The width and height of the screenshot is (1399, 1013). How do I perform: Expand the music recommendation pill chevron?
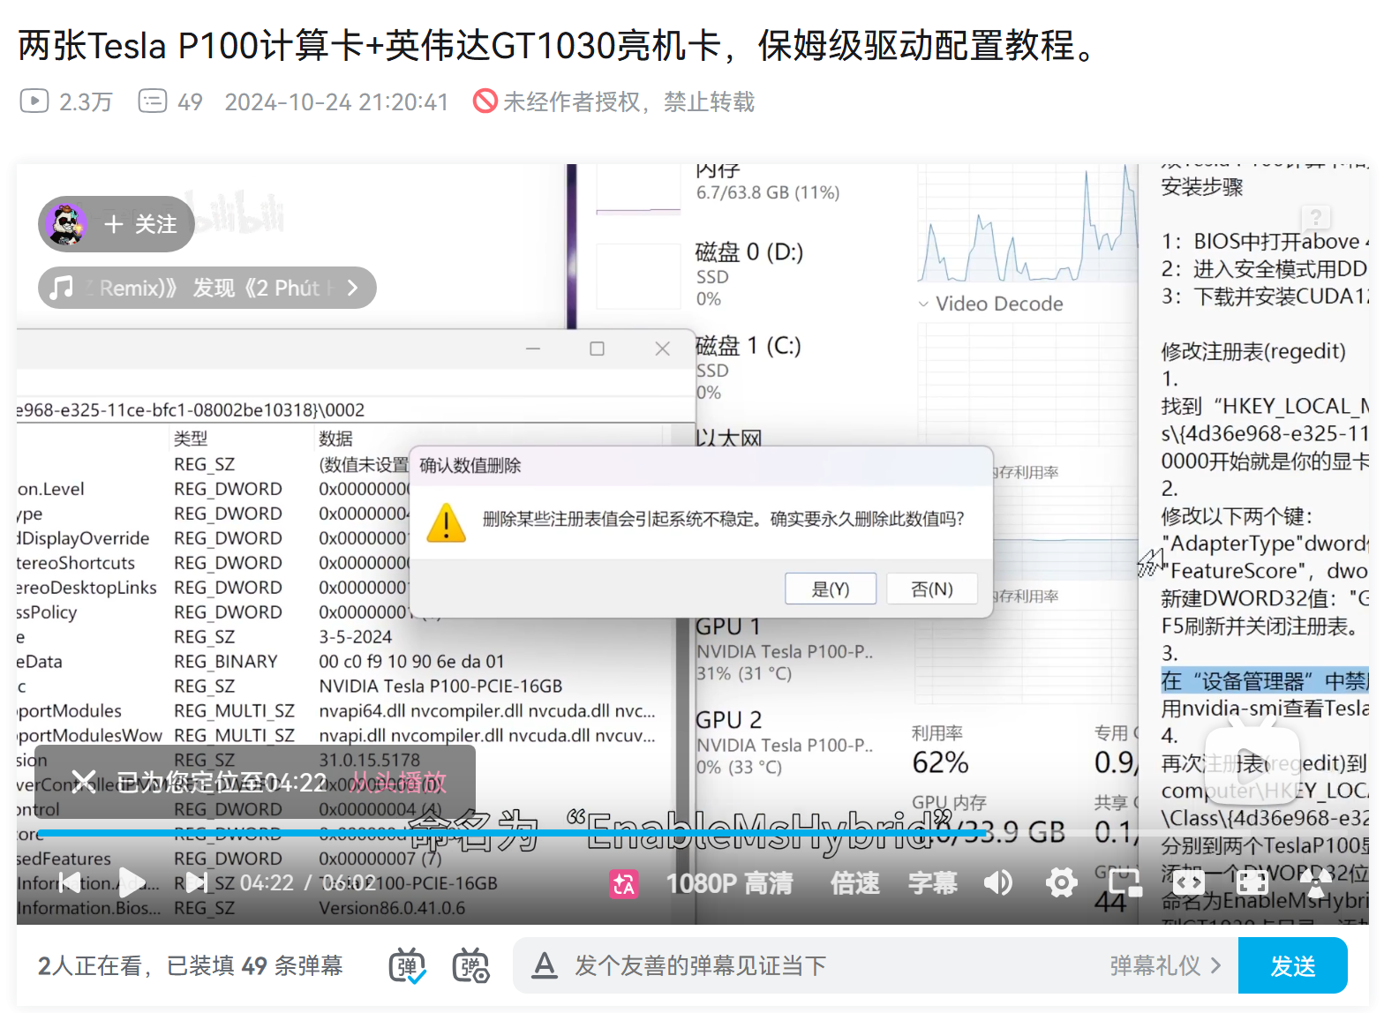[x=353, y=288]
